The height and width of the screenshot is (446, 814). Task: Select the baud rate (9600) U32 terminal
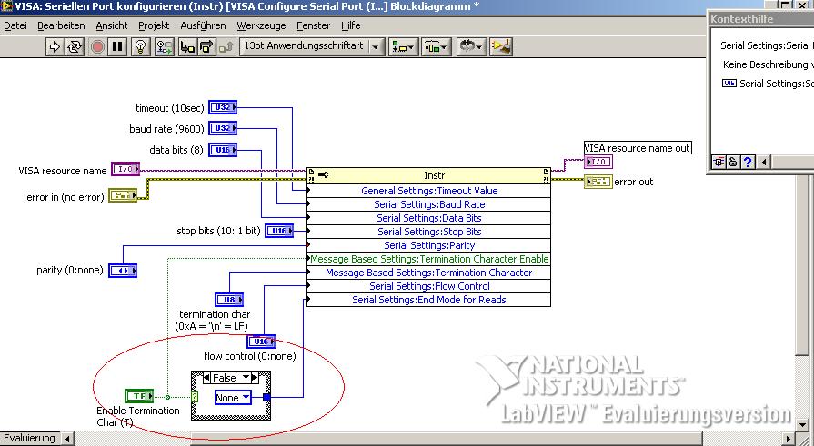pyautogui.click(x=223, y=128)
